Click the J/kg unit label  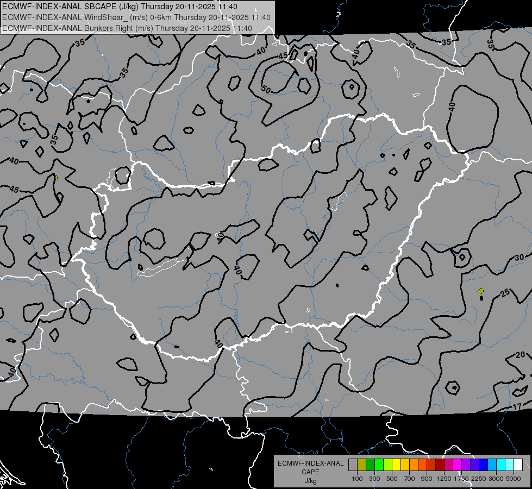310,481
